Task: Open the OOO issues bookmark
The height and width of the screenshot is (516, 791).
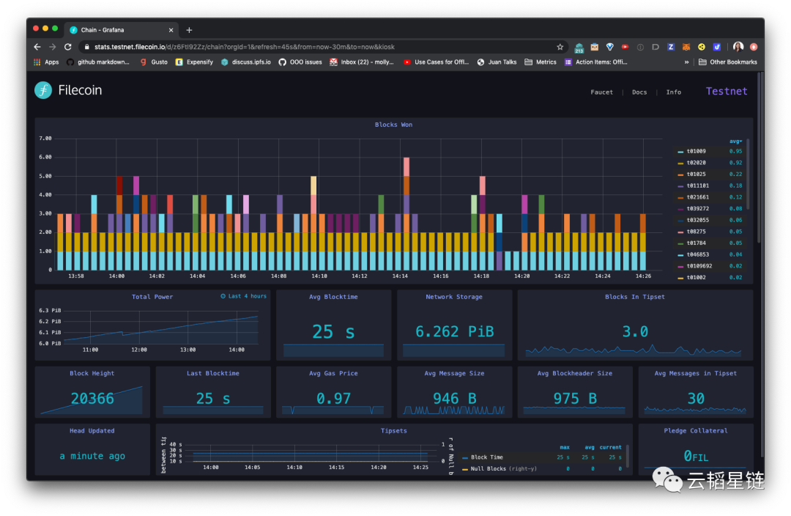Action: (300, 62)
